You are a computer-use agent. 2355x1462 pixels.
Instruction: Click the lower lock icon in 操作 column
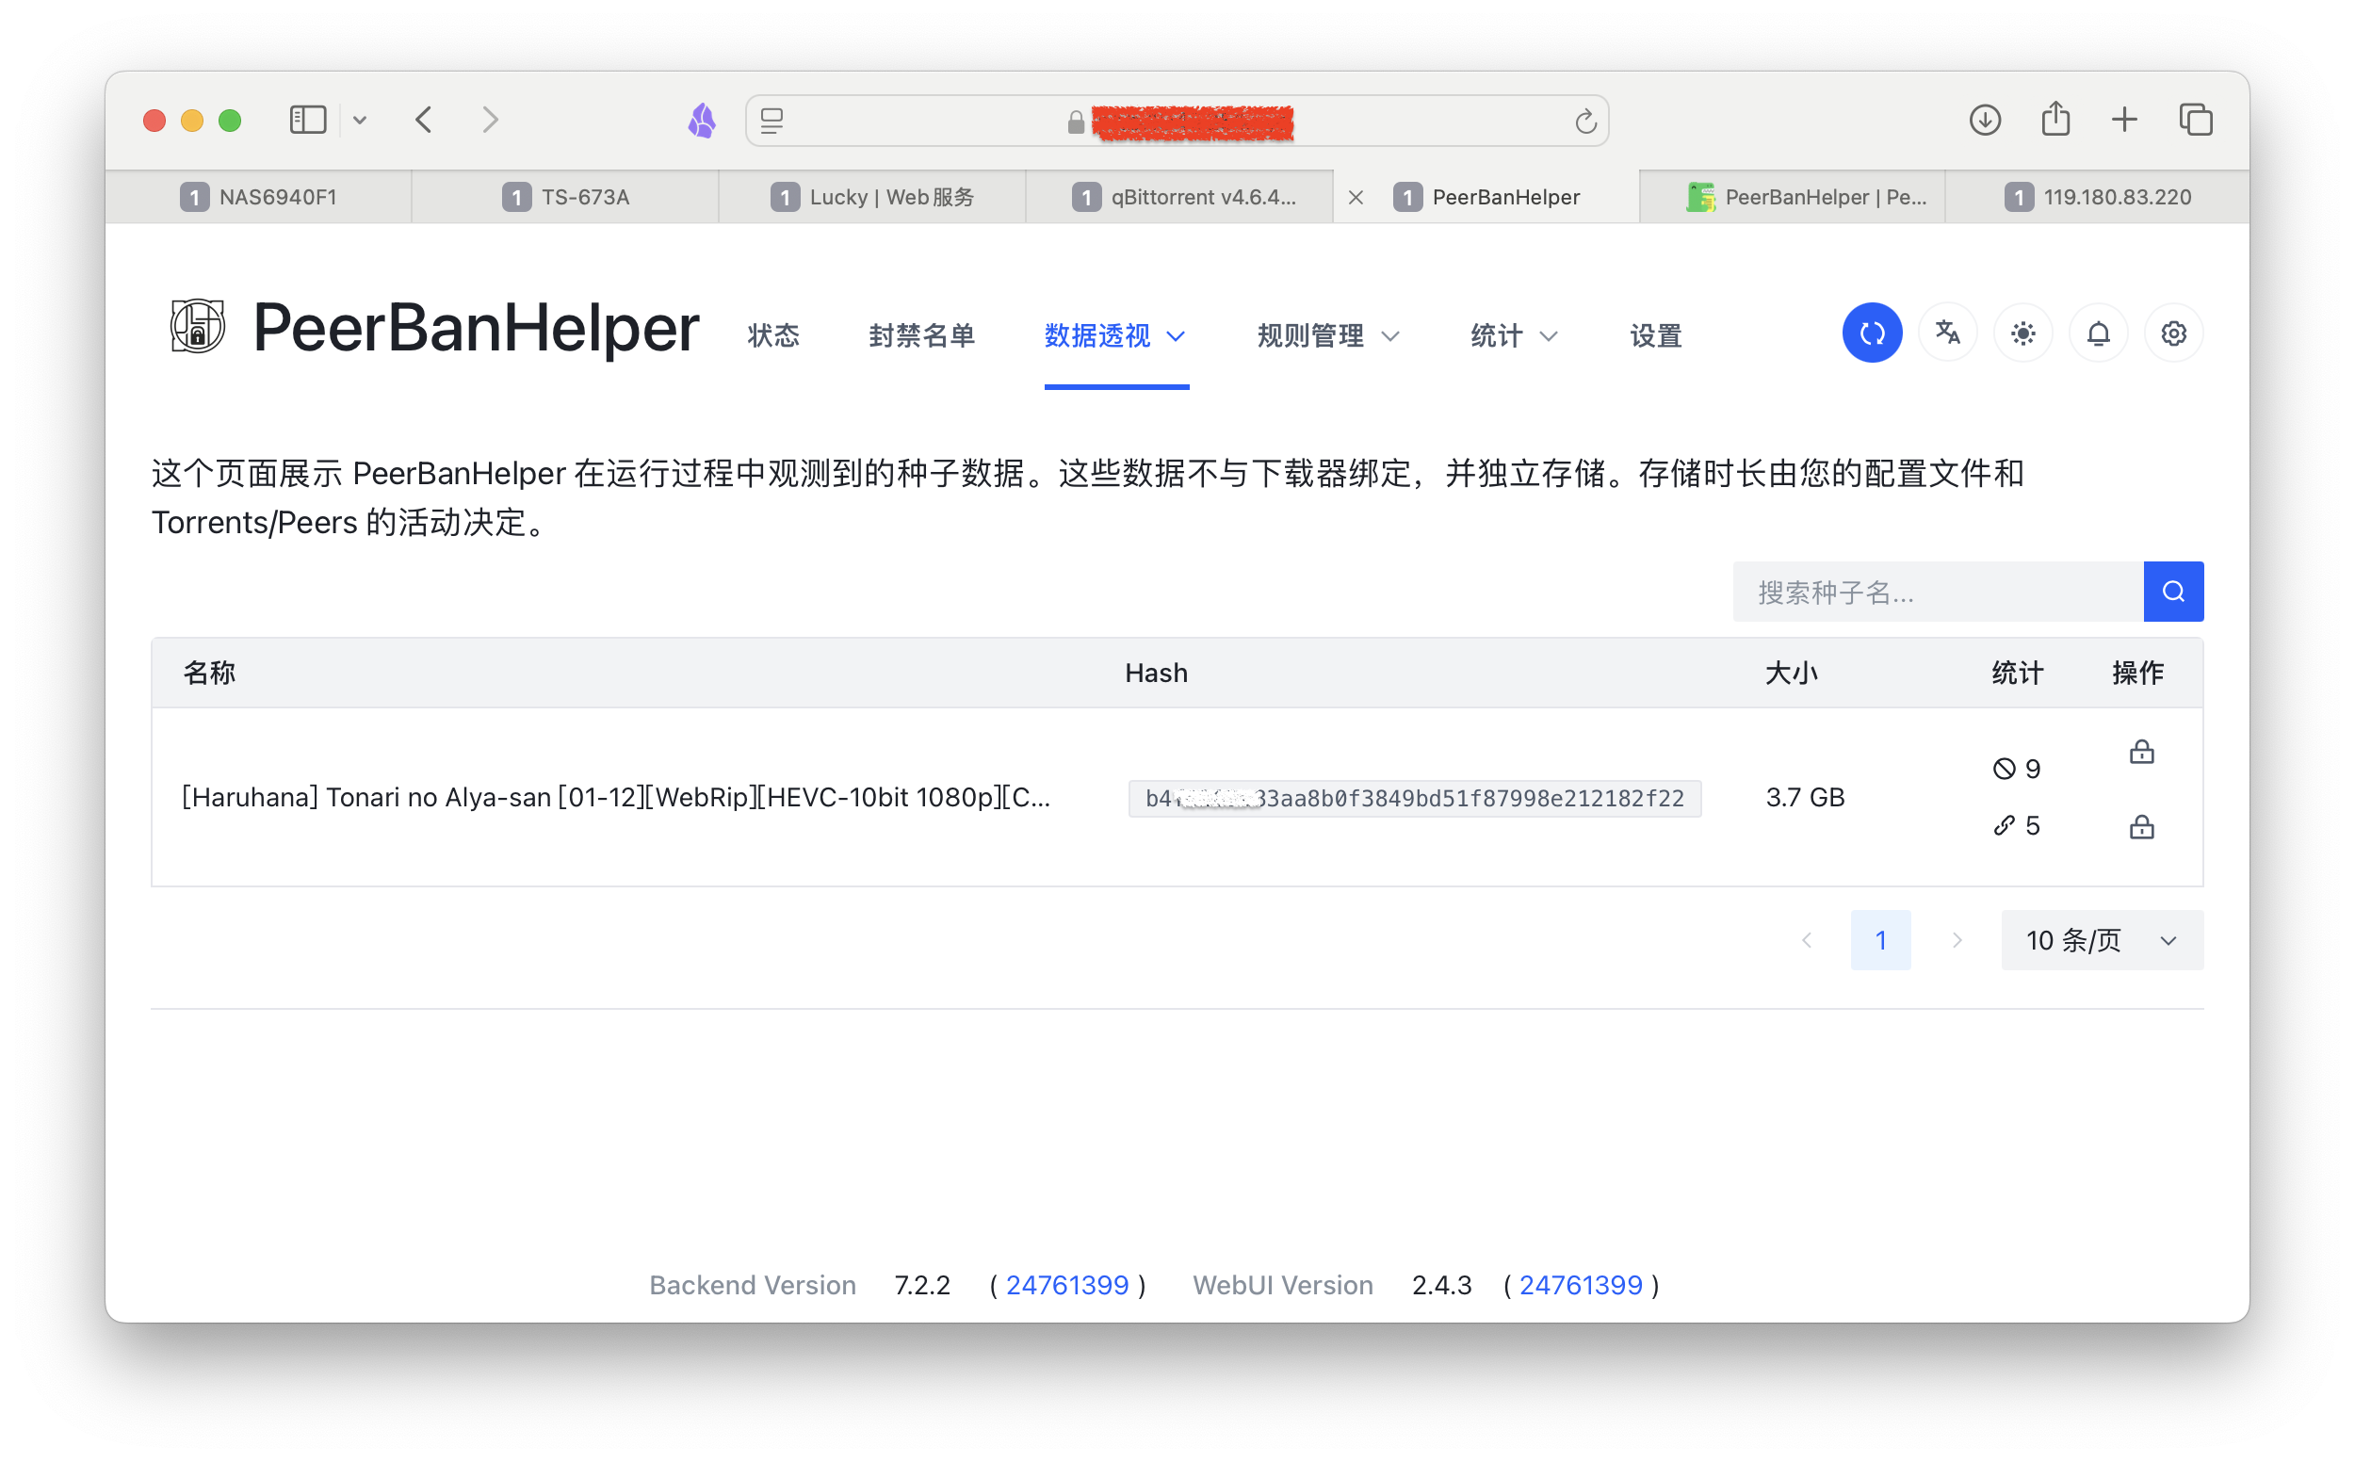point(2141,827)
